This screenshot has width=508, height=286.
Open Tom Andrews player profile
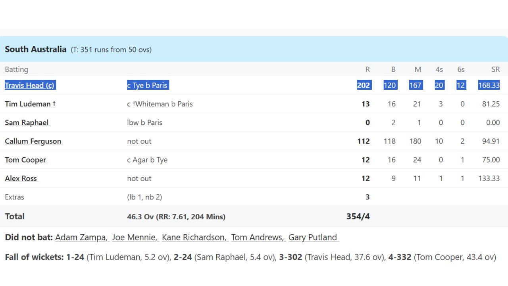pyautogui.click(x=257, y=238)
